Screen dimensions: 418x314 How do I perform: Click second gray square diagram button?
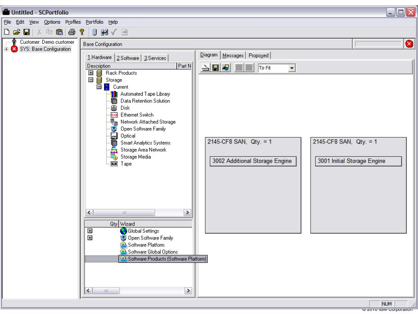[249, 67]
